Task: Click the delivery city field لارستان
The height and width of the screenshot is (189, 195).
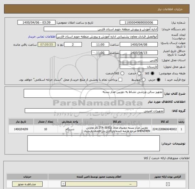Action: pyautogui.click(x=139, y=67)
